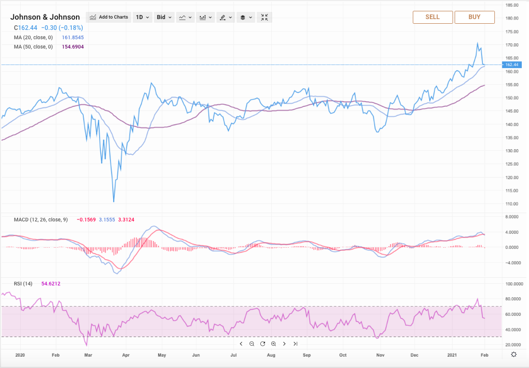This screenshot has width=529, height=368.
Task: Open the line chart type dropdown
Action: [x=185, y=17]
